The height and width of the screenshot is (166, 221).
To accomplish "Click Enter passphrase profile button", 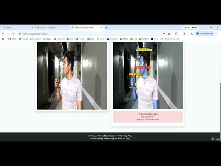I will coord(205,34).
